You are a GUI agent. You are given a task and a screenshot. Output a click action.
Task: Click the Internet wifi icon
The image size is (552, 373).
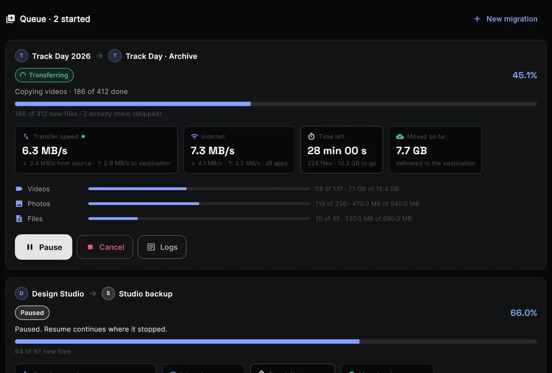click(x=194, y=136)
